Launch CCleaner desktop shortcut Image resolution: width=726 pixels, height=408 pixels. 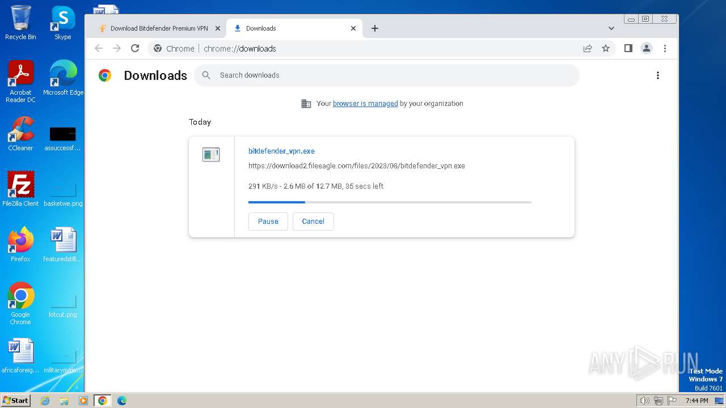click(x=20, y=134)
